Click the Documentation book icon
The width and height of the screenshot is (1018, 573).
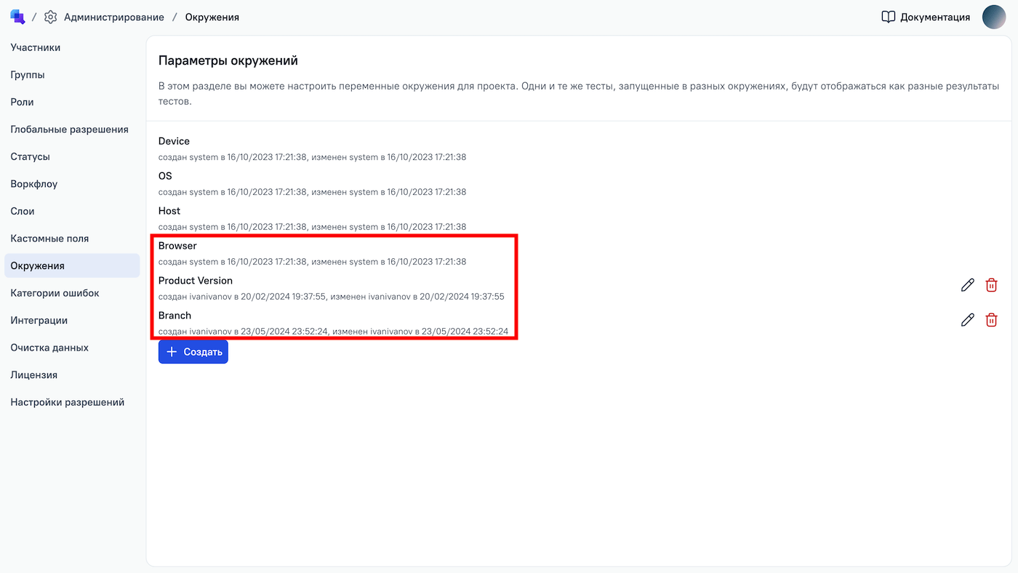(x=888, y=17)
